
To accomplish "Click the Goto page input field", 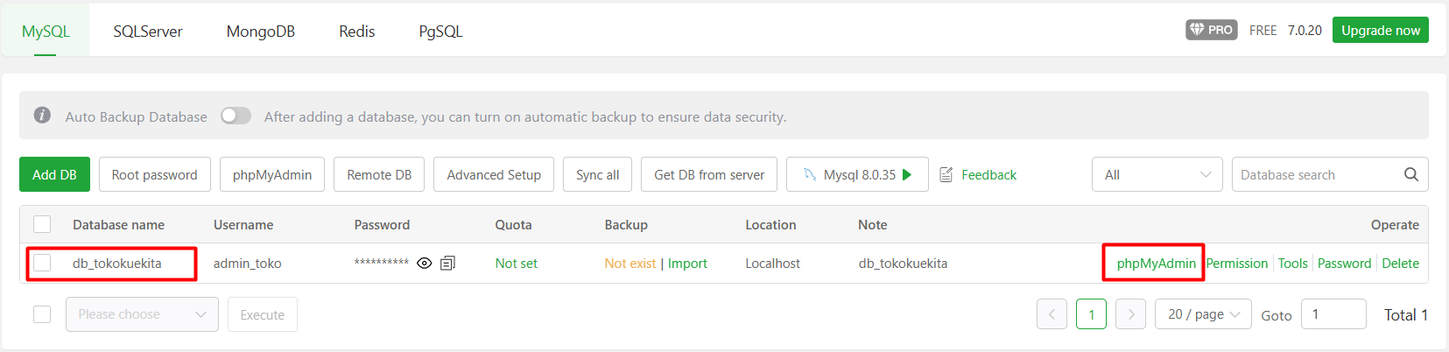I will 1333,314.
